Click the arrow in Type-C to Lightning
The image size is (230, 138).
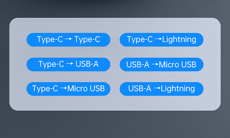[158, 40]
